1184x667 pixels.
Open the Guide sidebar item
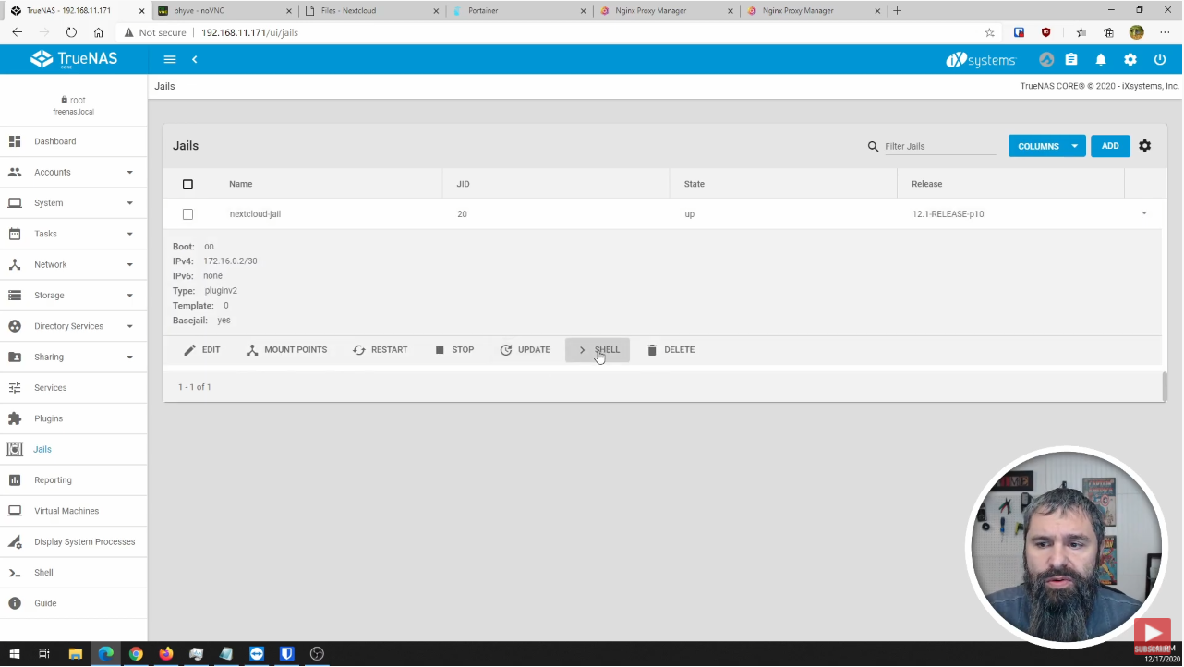tap(74, 603)
